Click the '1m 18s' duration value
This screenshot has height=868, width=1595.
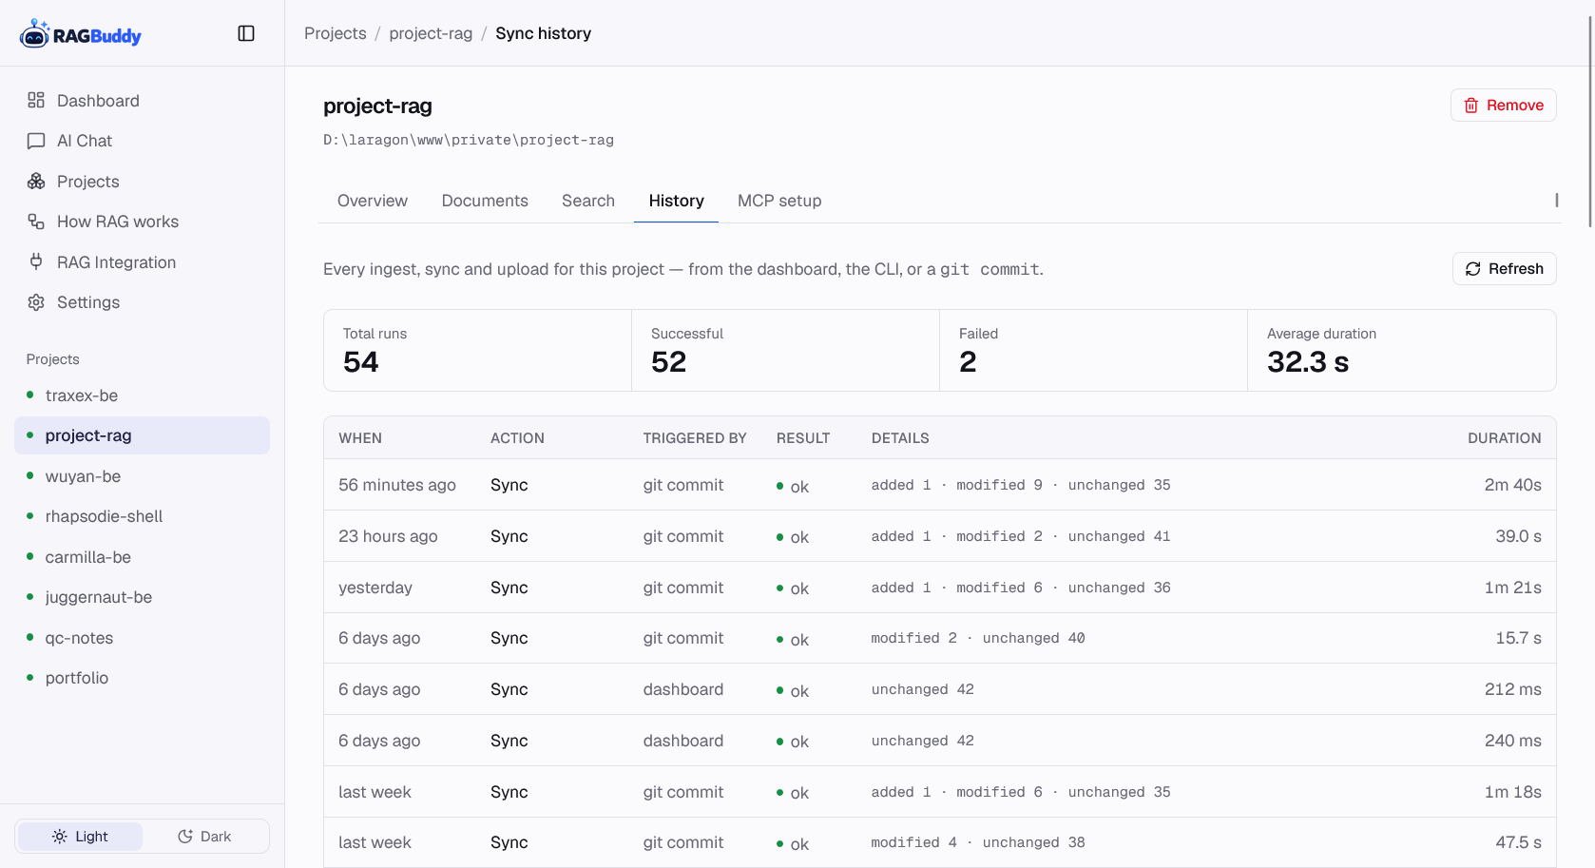[1513, 792]
